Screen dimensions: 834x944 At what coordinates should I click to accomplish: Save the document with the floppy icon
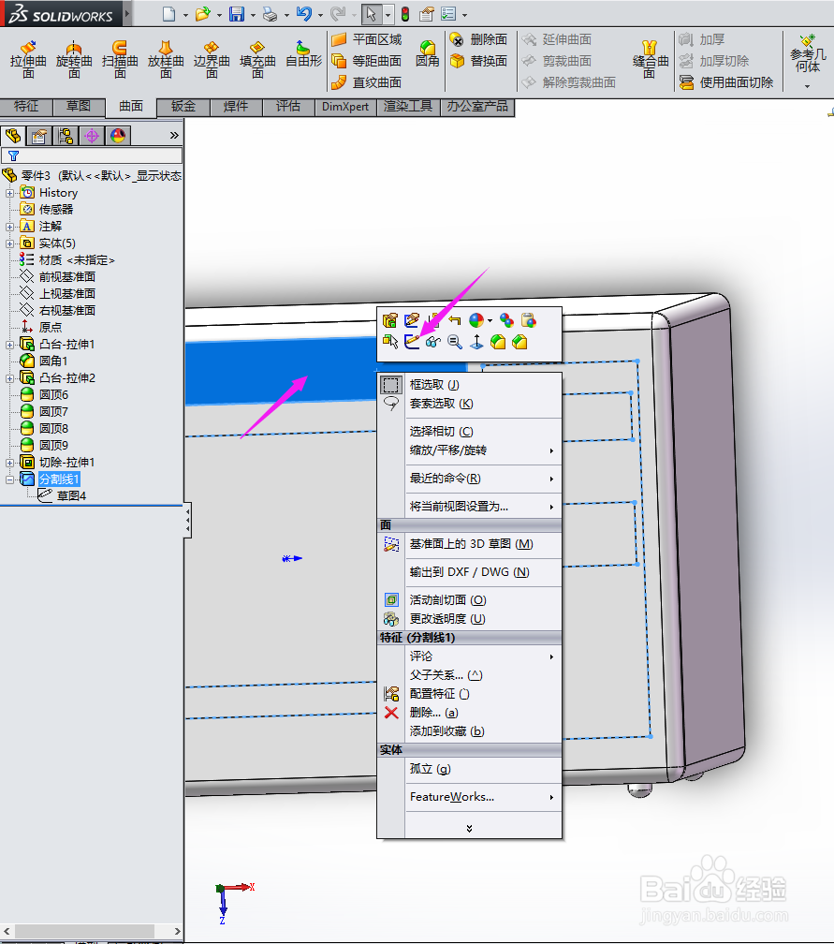click(x=237, y=14)
